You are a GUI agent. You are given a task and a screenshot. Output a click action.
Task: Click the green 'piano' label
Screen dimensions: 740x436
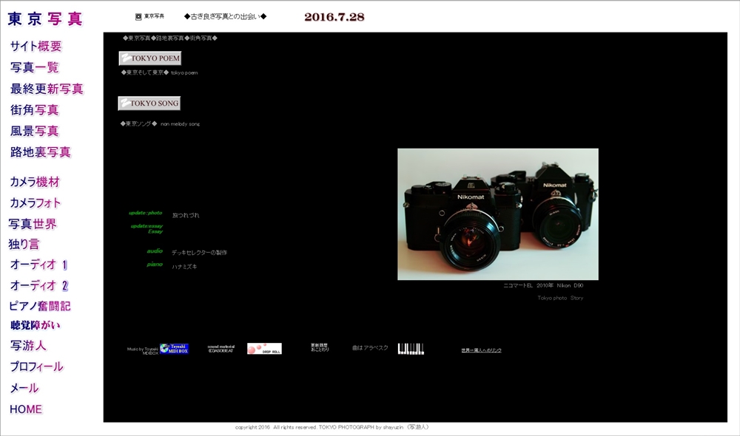(x=155, y=265)
